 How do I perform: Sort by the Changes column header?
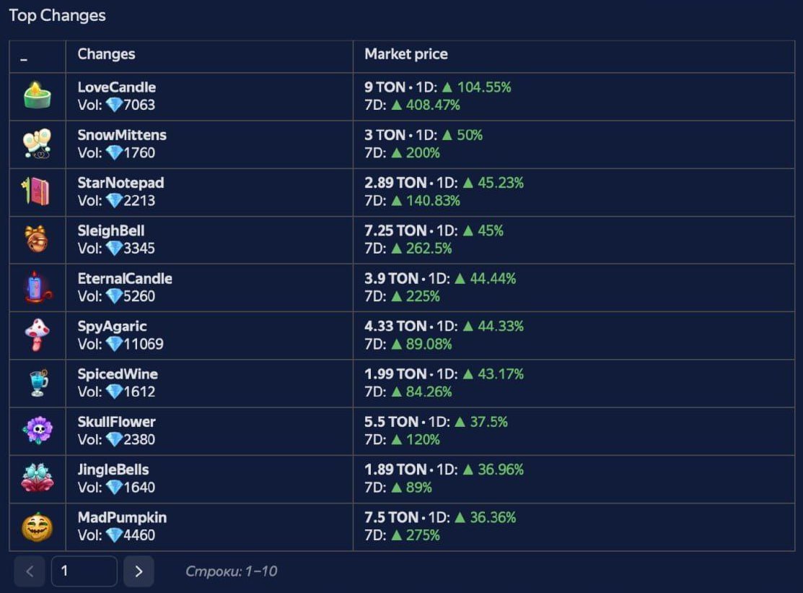107,54
